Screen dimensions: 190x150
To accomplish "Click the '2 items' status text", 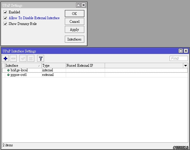I will [x=8, y=145].
